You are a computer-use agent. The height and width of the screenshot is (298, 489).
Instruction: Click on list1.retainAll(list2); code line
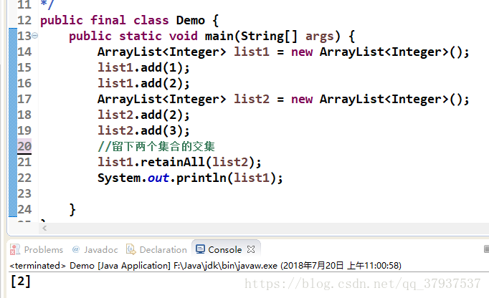point(179,162)
